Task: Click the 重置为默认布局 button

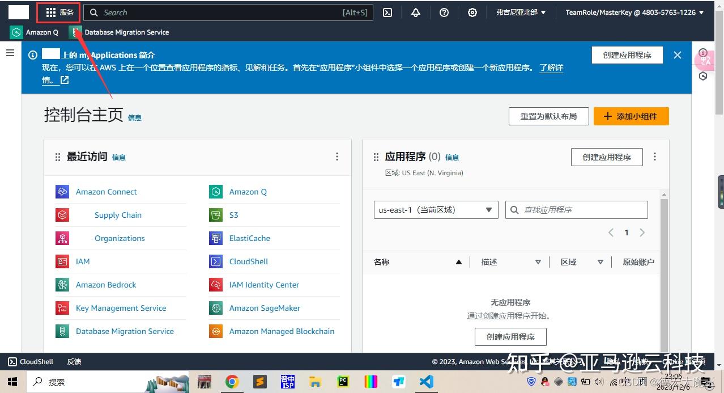Action: (548, 116)
